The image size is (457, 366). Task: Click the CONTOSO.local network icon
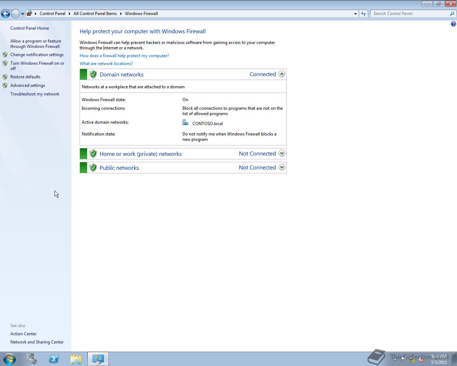[185, 122]
